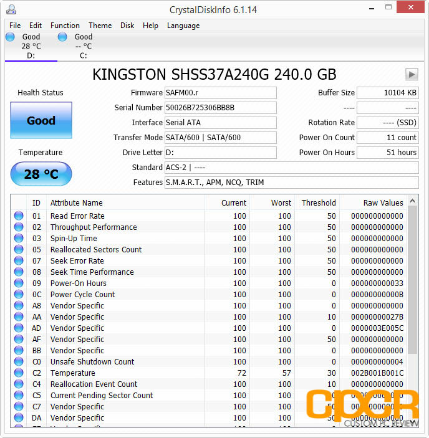Click the status orb for Throughput Performance
Viewport: 429px width, 438px height.
(19, 227)
